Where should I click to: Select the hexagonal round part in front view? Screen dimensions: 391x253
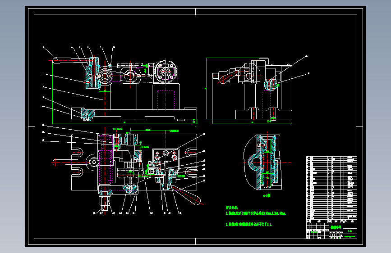[166, 72]
